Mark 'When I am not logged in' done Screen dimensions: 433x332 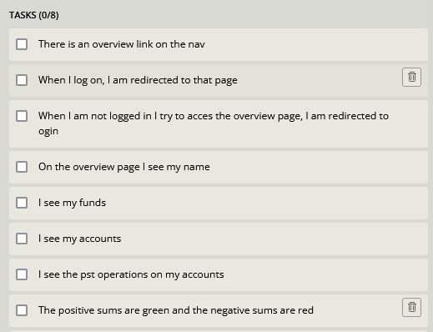coord(22,116)
